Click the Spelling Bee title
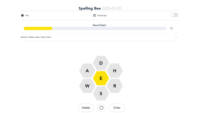 [x=90, y=8]
